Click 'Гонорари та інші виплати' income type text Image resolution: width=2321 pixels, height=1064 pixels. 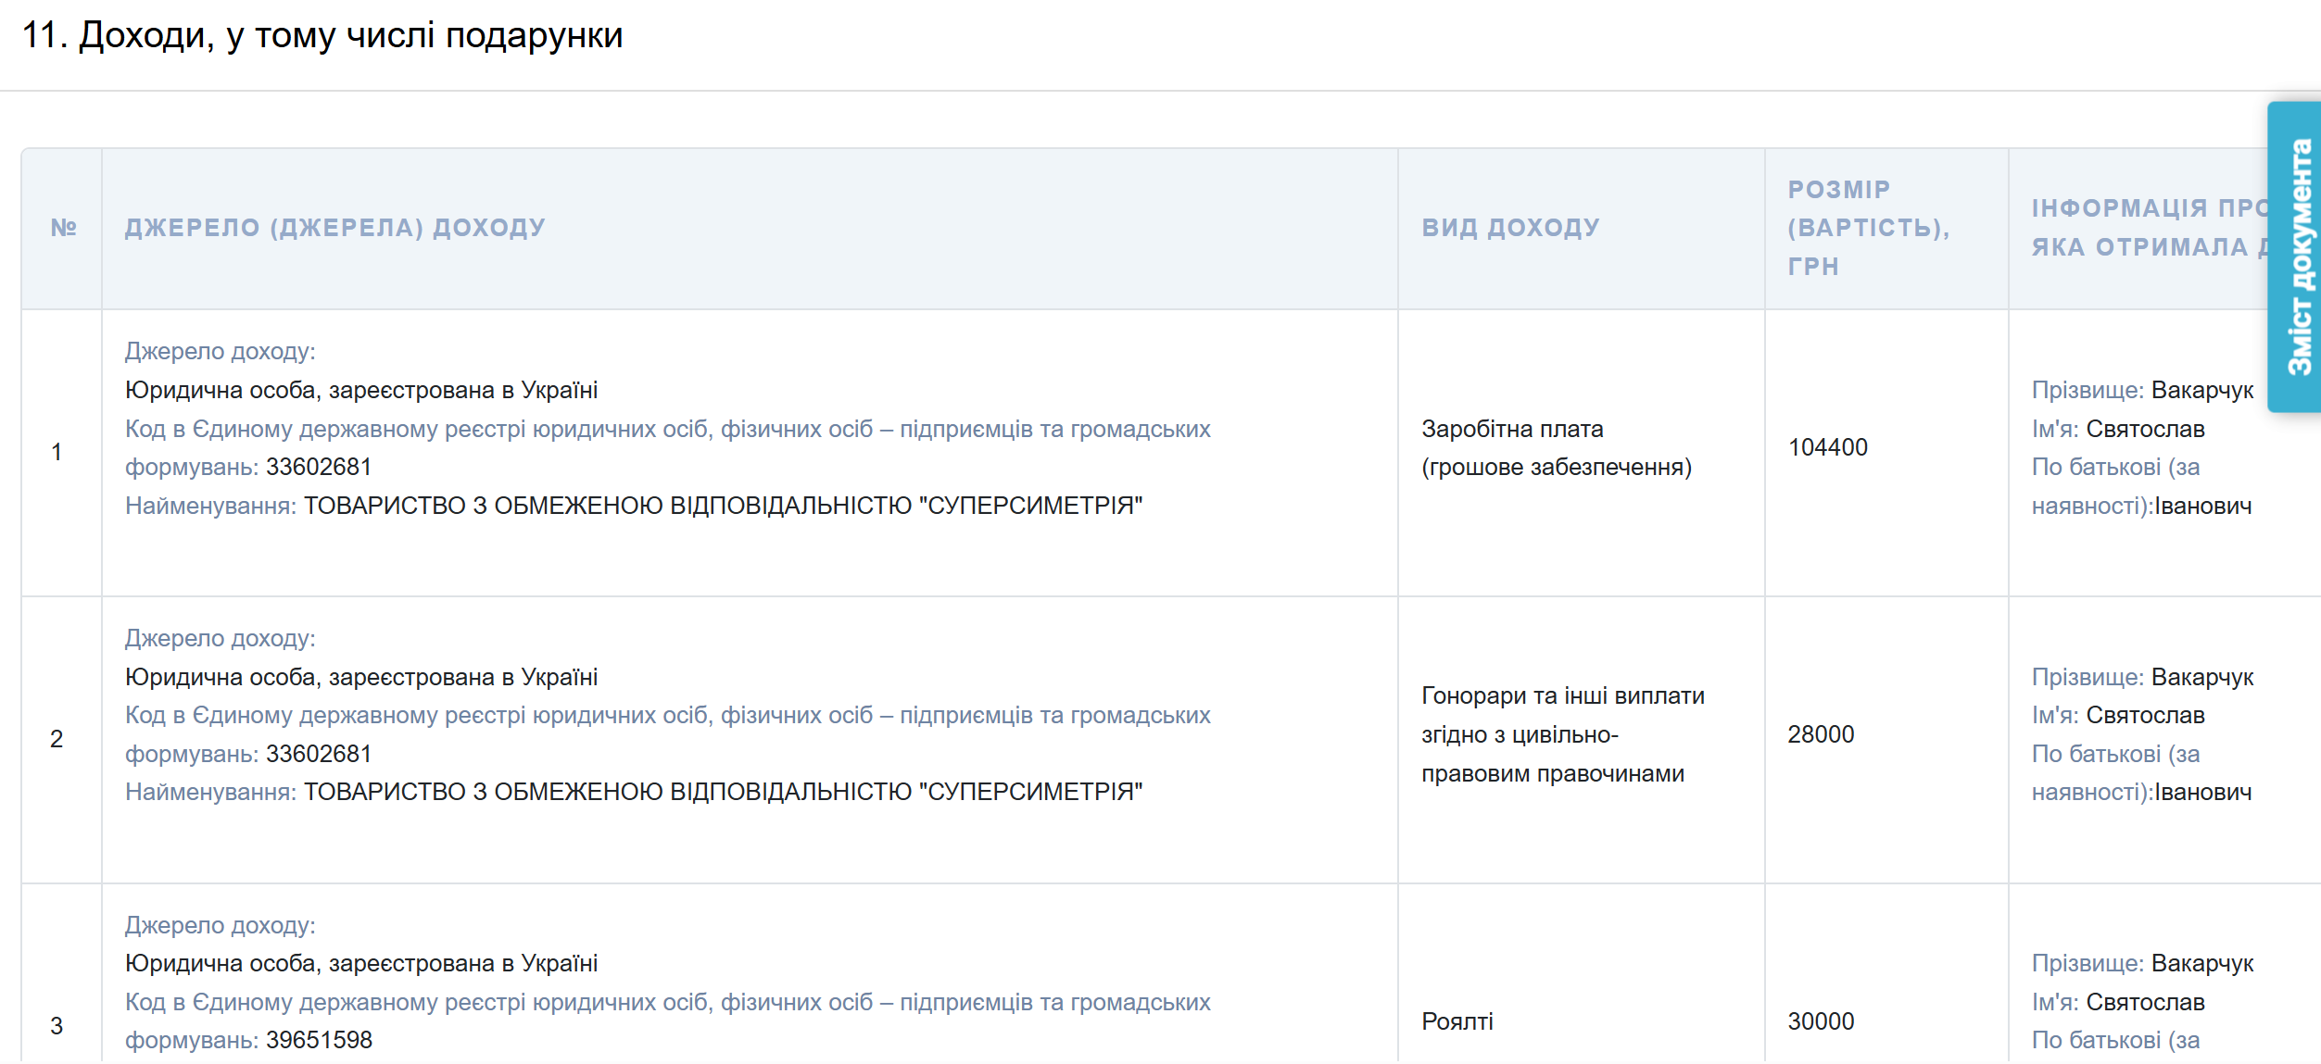pyautogui.click(x=1562, y=696)
